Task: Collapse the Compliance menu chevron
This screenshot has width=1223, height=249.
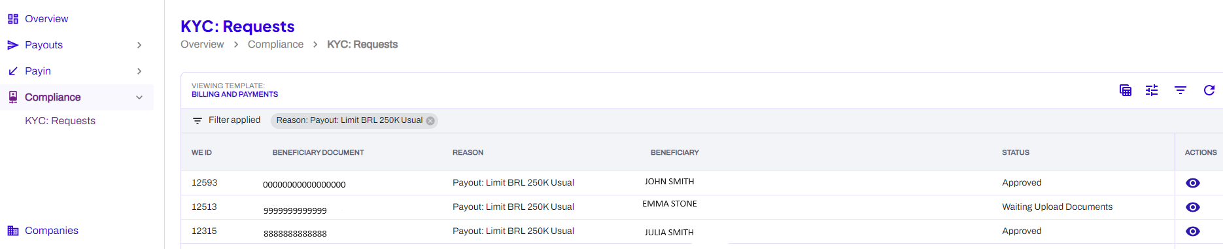Action: point(139,97)
